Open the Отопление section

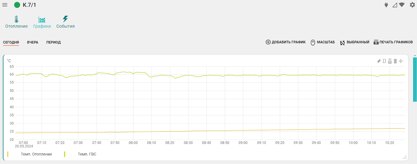16,22
